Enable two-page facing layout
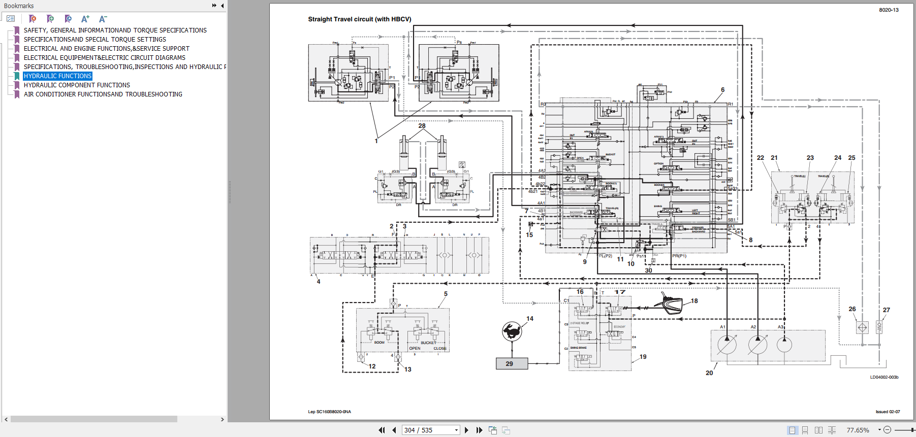 [818, 430]
